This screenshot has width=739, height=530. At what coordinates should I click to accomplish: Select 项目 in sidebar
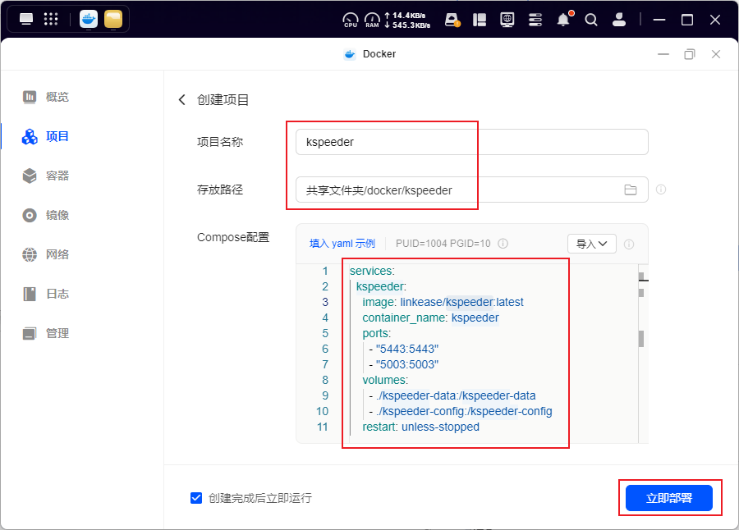pos(46,137)
